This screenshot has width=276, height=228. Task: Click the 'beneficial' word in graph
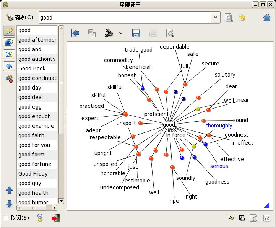tap(138, 67)
